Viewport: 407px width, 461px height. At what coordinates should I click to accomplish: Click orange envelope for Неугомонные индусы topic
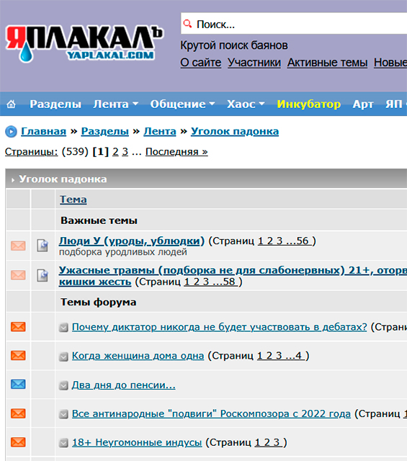tap(18, 442)
